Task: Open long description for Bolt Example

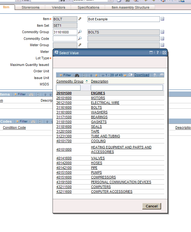Action: coord(162,19)
